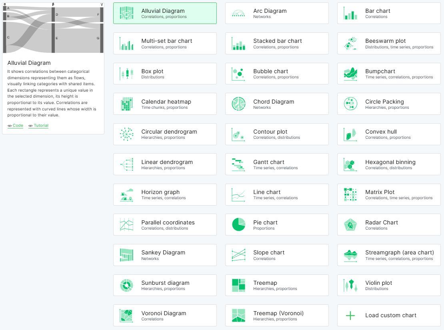This screenshot has width=444, height=330.
Task: Click 'Correlations, distributions' under Contour plot
Action: pyautogui.click(x=277, y=137)
